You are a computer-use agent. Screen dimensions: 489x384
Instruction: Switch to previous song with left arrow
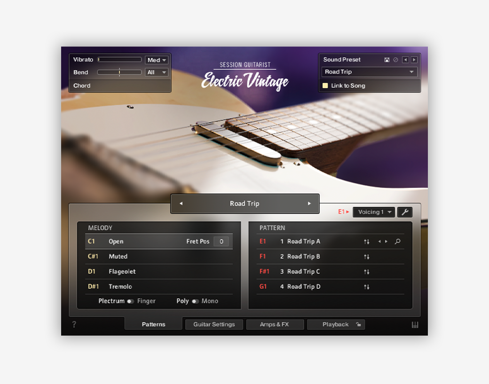[181, 204]
